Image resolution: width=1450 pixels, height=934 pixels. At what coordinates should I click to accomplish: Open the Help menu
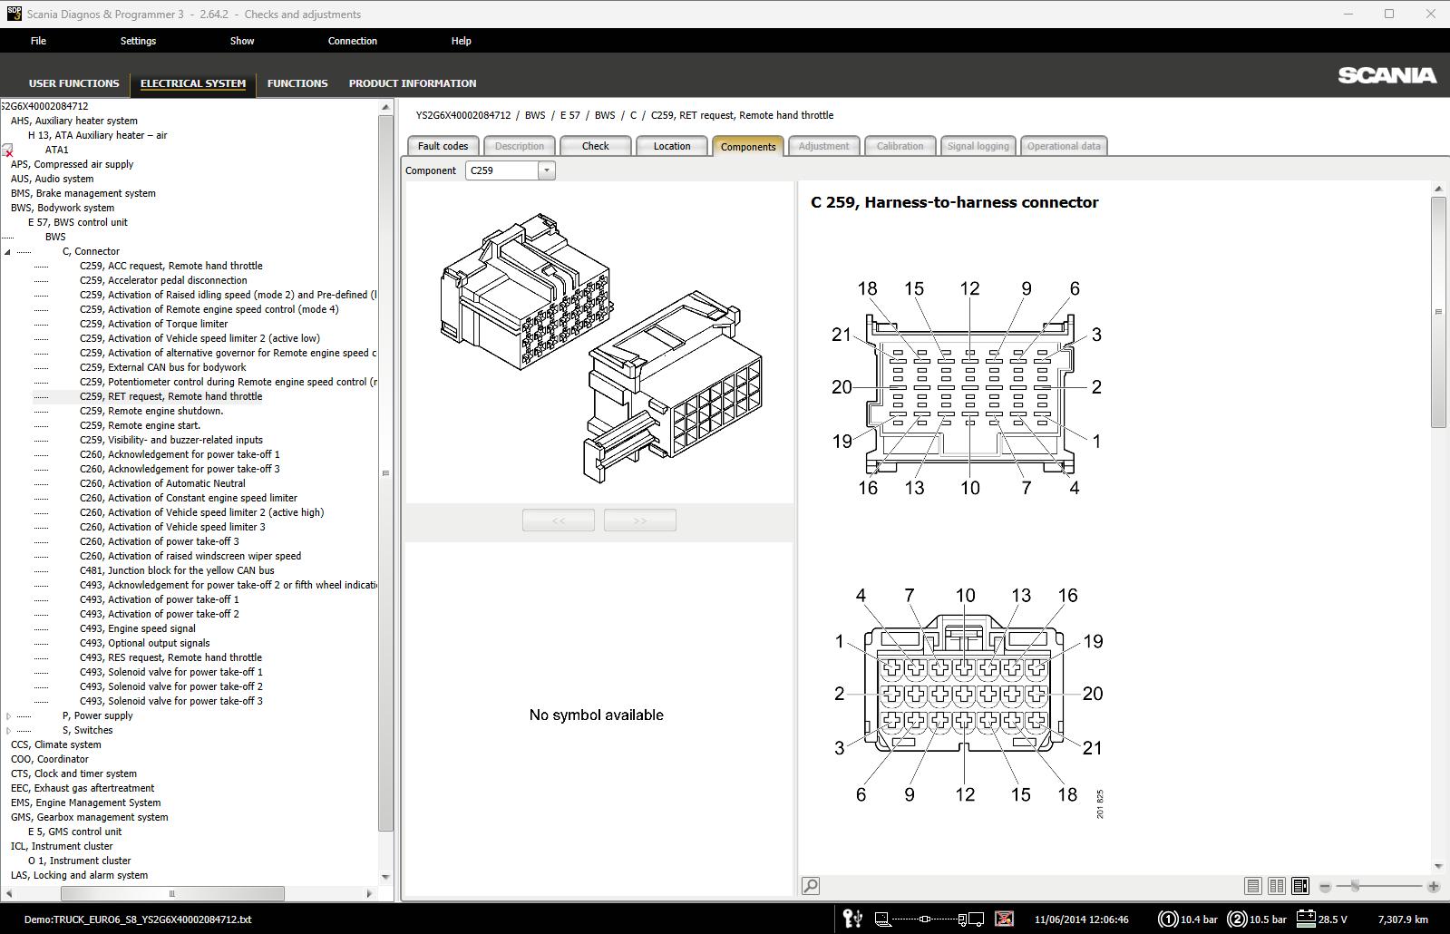461,41
